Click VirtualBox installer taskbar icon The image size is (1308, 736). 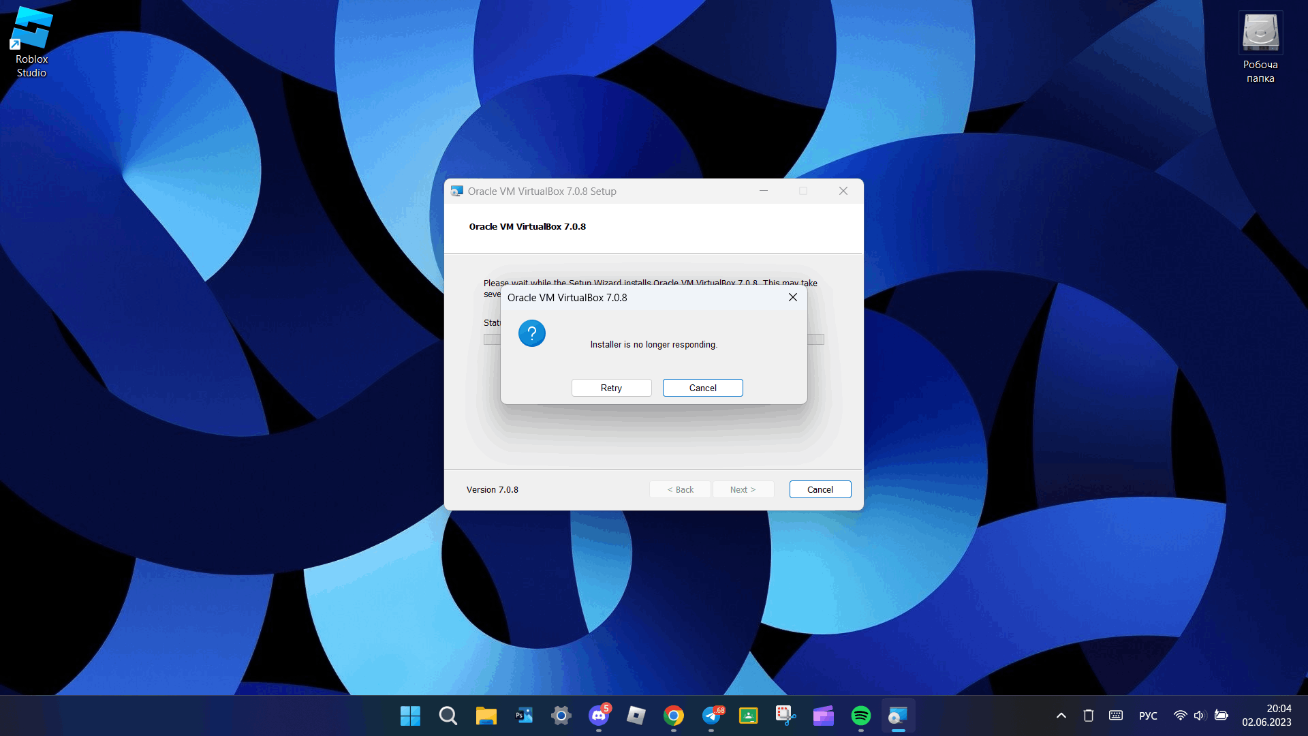coord(899,716)
